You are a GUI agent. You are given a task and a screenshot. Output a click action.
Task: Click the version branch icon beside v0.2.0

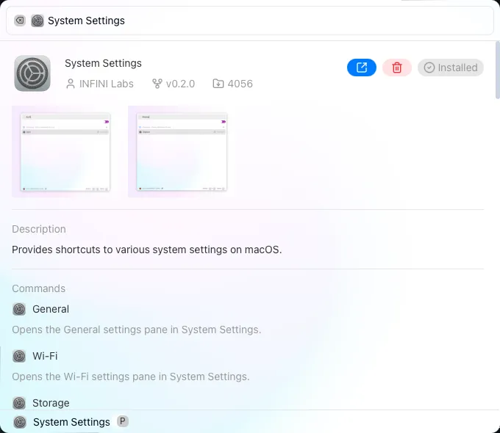coord(157,84)
